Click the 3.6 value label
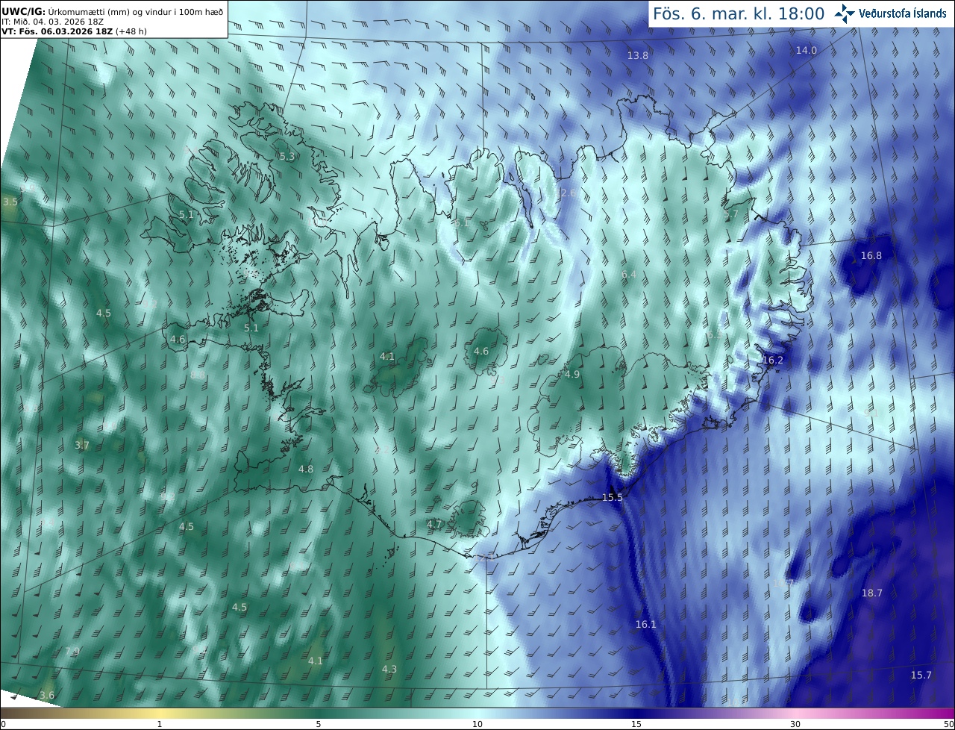This screenshot has width=955, height=730. pyautogui.click(x=46, y=696)
